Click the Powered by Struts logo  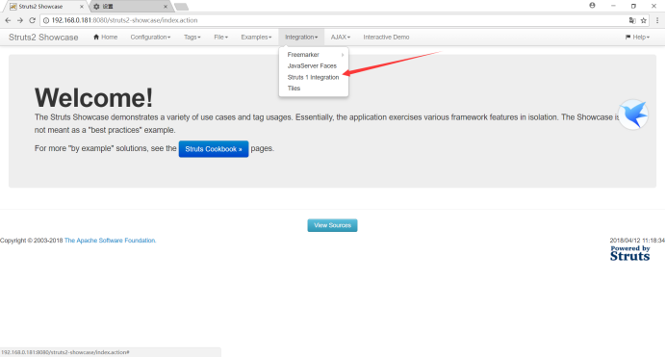click(629, 253)
